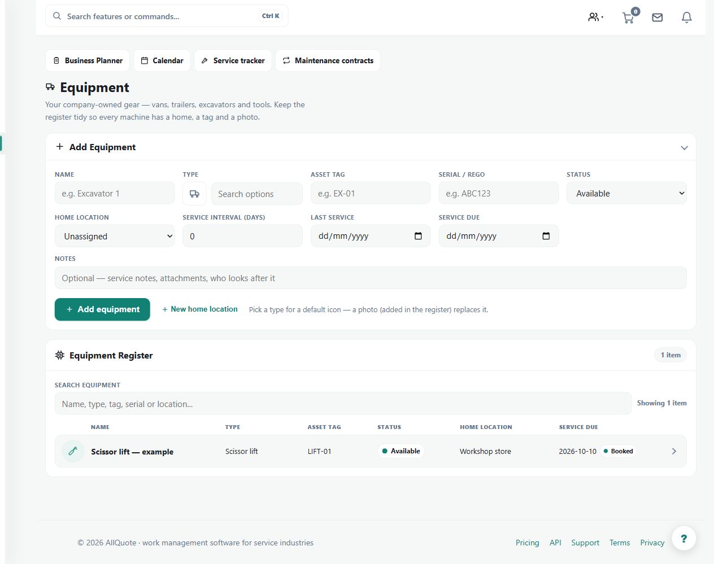This screenshot has width=714, height=564.
Task: Click the Add equipment button
Action: pyautogui.click(x=102, y=309)
